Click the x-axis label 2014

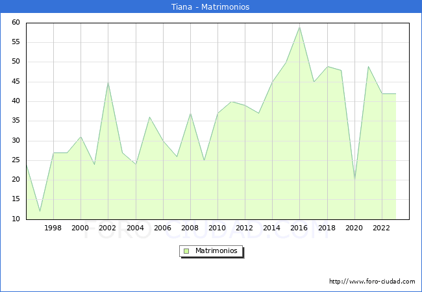coord(271,228)
